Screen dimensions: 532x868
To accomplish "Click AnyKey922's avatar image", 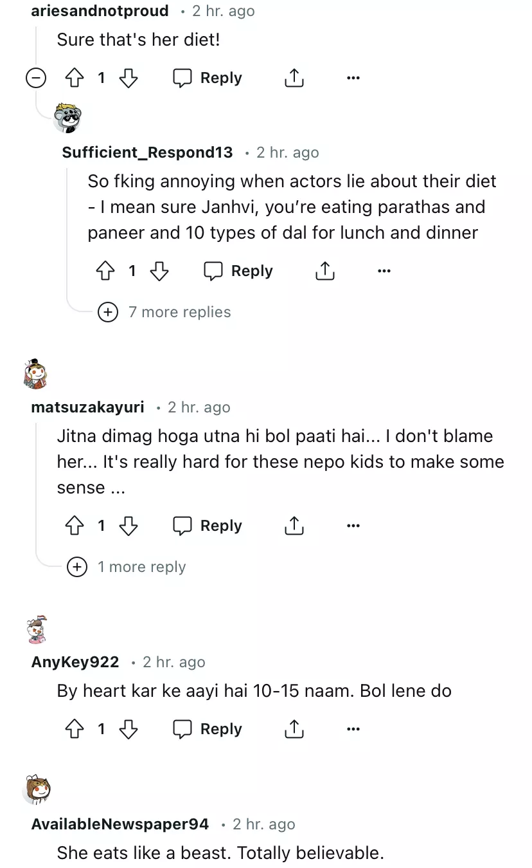I will coord(37,629).
